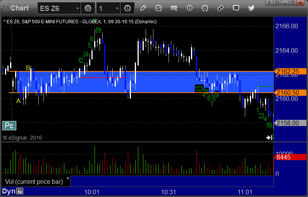Image resolution: width=308 pixels, height=197 pixels.
Task: Click the eSignal 2016 copyright text
Action: [22, 138]
